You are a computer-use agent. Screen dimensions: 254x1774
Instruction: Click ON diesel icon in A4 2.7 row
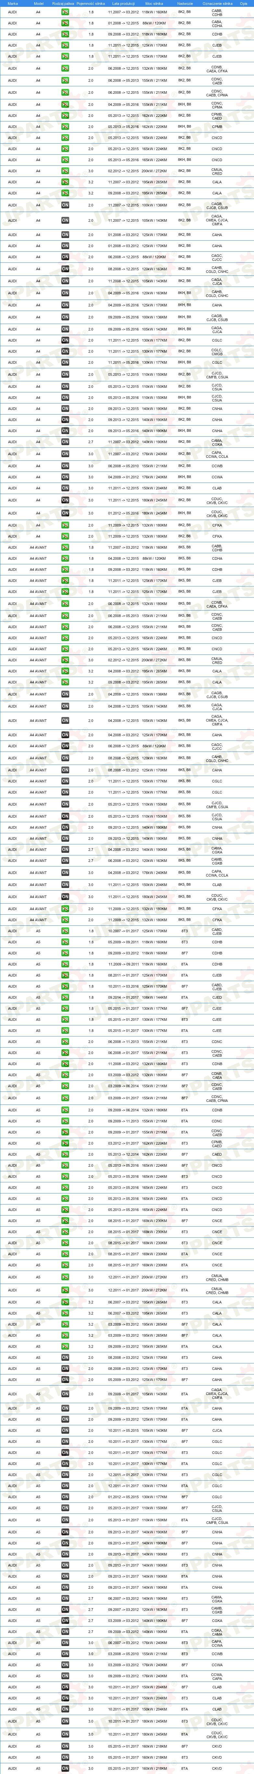(65, 442)
